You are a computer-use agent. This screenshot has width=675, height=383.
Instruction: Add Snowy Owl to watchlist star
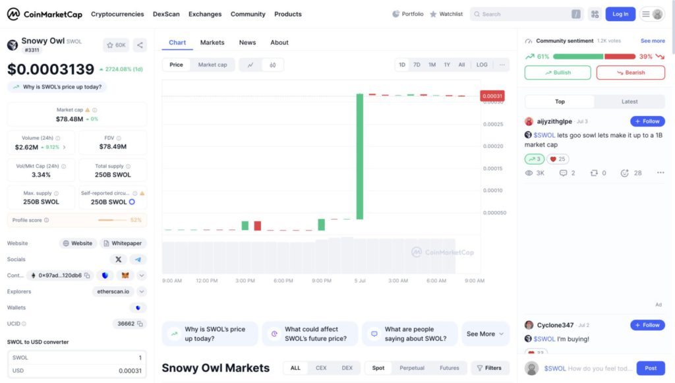tap(116, 45)
